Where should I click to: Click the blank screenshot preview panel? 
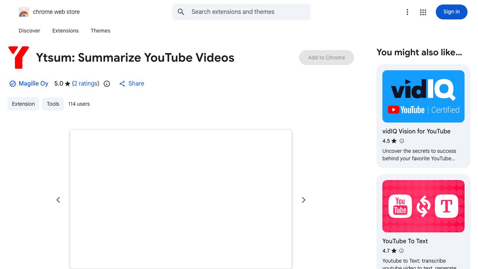181,199
